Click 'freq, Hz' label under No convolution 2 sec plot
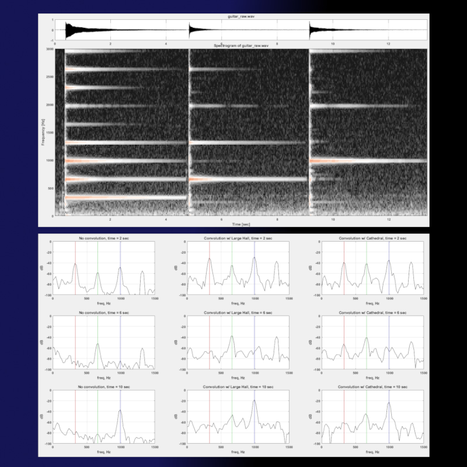Image resolution: width=467 pixels, height=467 pixels. click(x=104, y=304)
